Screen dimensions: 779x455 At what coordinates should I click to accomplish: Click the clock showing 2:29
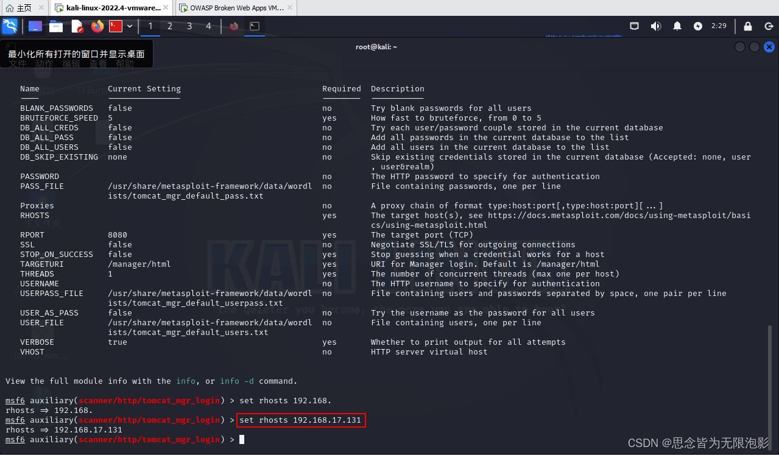click(719, 26)
